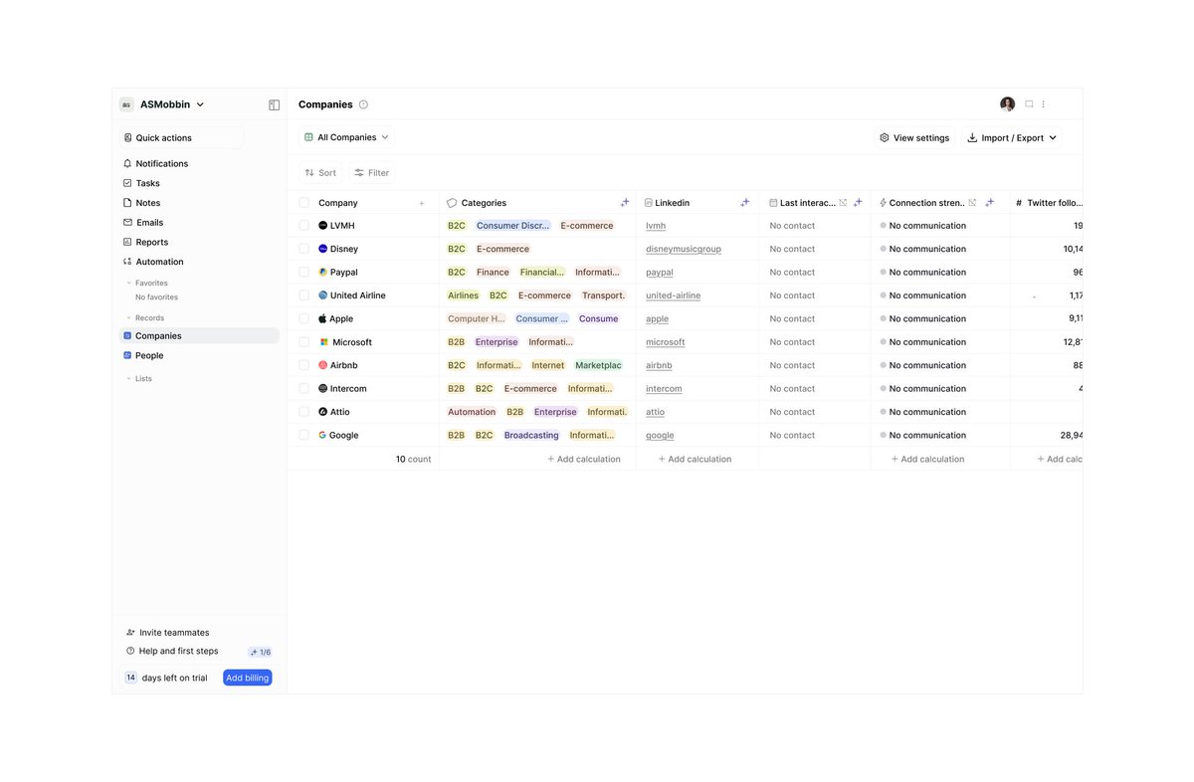Click the LVMH company logo
The image size is (1194, 782).
tap(322, 226)
